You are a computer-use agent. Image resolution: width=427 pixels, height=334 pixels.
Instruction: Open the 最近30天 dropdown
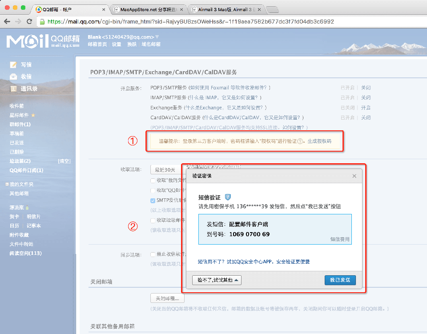(165, 169)
